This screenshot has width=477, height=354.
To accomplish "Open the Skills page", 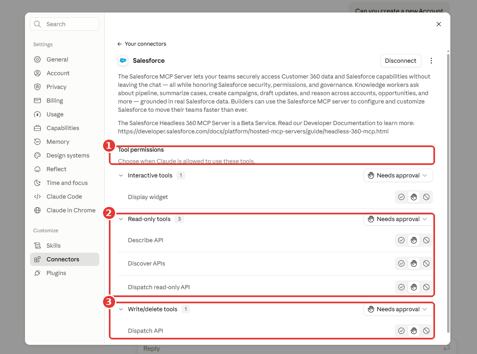I will (64, 246).
